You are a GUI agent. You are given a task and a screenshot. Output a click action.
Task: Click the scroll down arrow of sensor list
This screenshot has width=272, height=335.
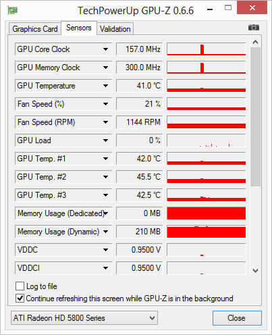pyautogui.click(x=255, y=270)
